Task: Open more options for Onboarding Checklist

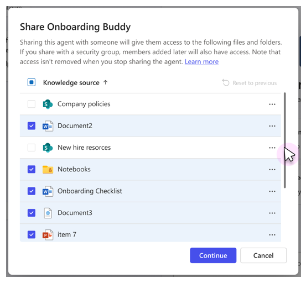Action: 272,191
